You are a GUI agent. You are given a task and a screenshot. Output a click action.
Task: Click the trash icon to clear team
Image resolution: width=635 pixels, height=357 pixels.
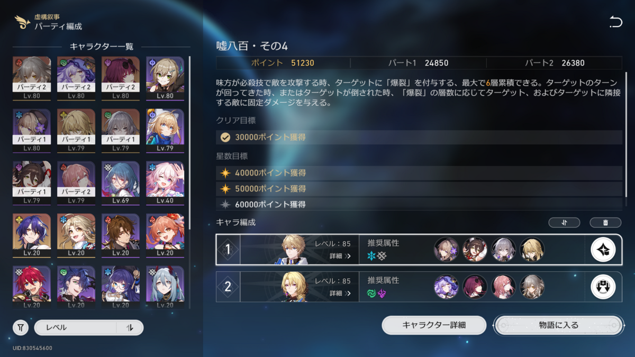point(605,223)
